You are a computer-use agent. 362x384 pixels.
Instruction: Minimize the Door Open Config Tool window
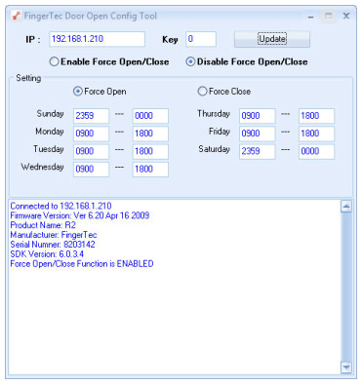click(x=311, y=17)
